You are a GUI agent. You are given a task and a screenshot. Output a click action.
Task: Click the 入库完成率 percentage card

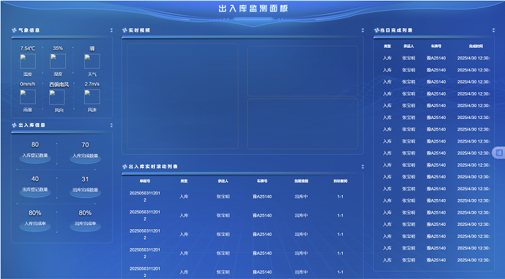click(35, 220)
